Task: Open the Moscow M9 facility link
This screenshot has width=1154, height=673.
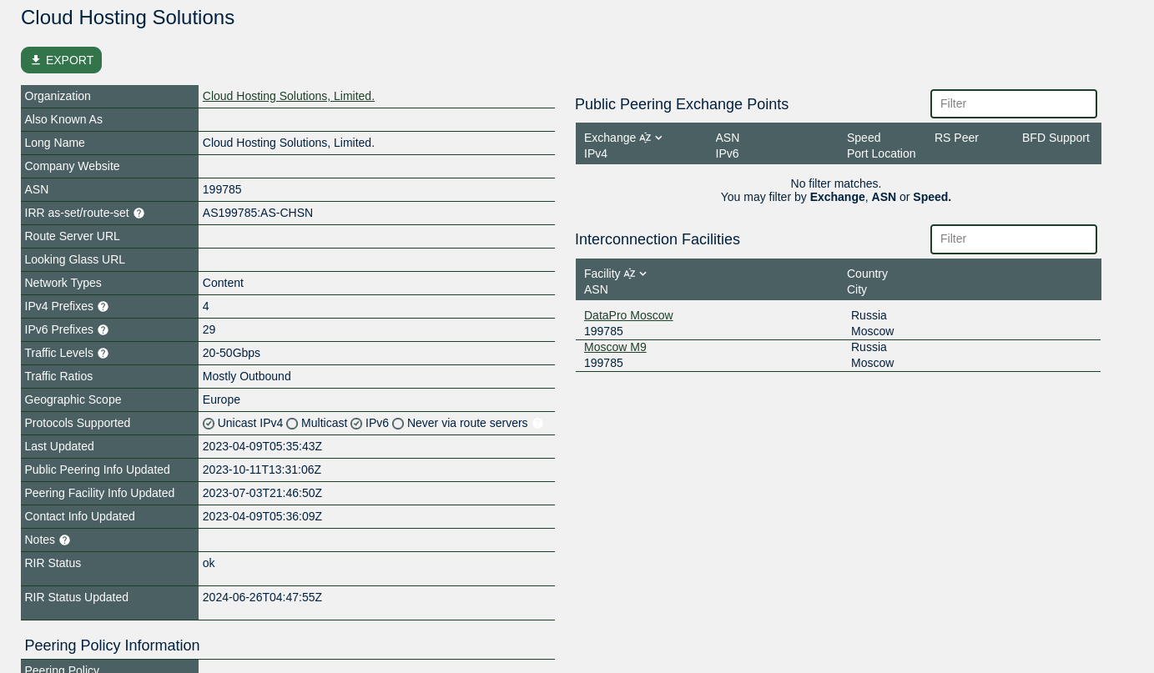Action: click(615, 347)
